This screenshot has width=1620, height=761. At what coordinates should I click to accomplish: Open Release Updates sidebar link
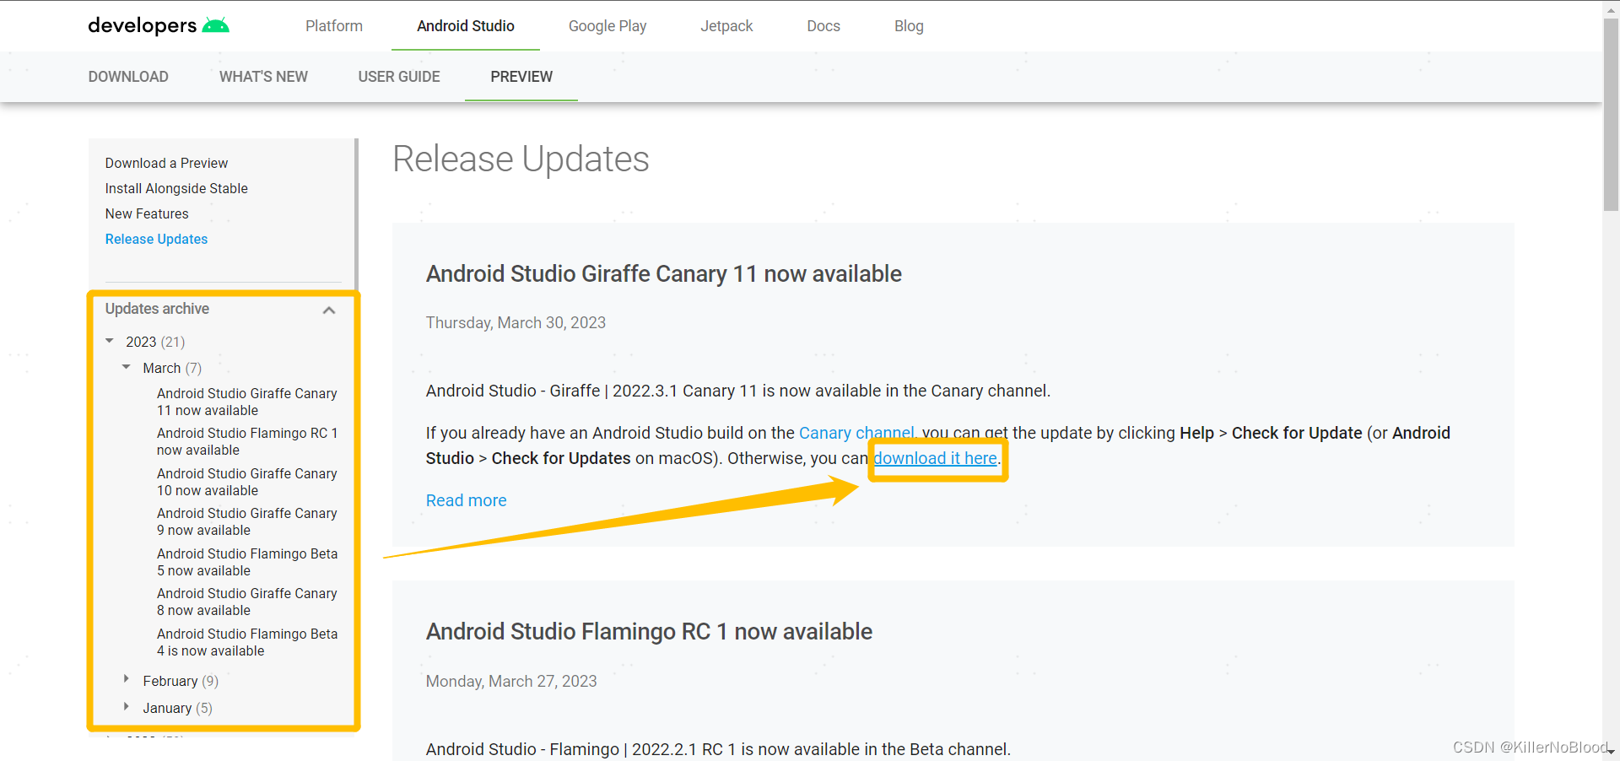coord(156,239)
